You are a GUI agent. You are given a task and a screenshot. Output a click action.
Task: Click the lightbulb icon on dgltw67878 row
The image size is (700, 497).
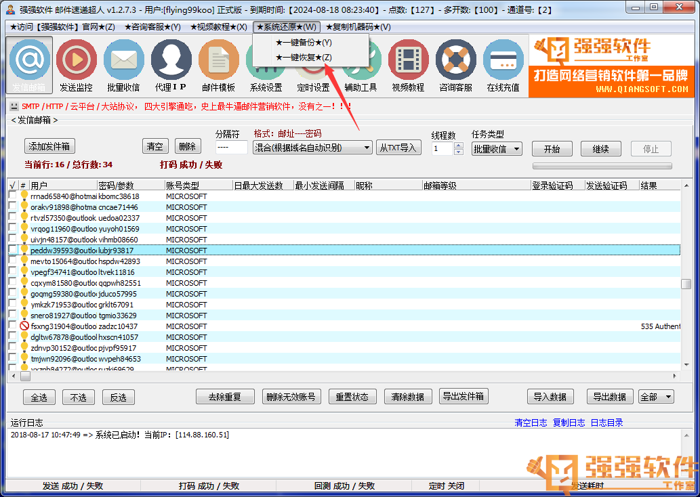click(24, 337)
